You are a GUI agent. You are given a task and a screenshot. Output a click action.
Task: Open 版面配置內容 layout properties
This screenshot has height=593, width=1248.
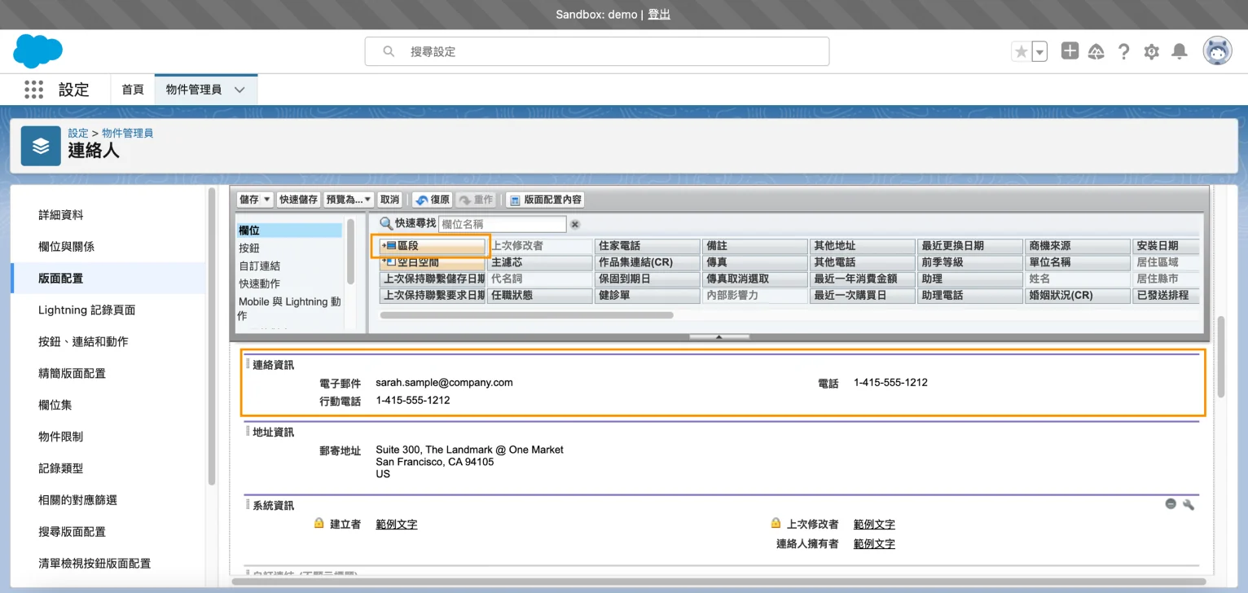click(x=545, y=200)
